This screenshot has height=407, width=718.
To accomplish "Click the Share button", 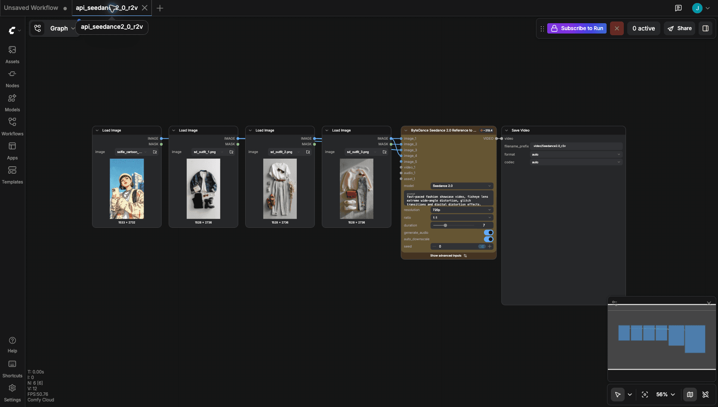I will tap(680, 28).
